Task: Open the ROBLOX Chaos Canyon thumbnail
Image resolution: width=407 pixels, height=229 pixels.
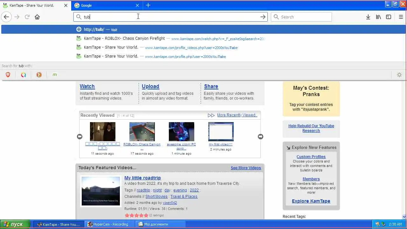Action: [x=142, y=132]
